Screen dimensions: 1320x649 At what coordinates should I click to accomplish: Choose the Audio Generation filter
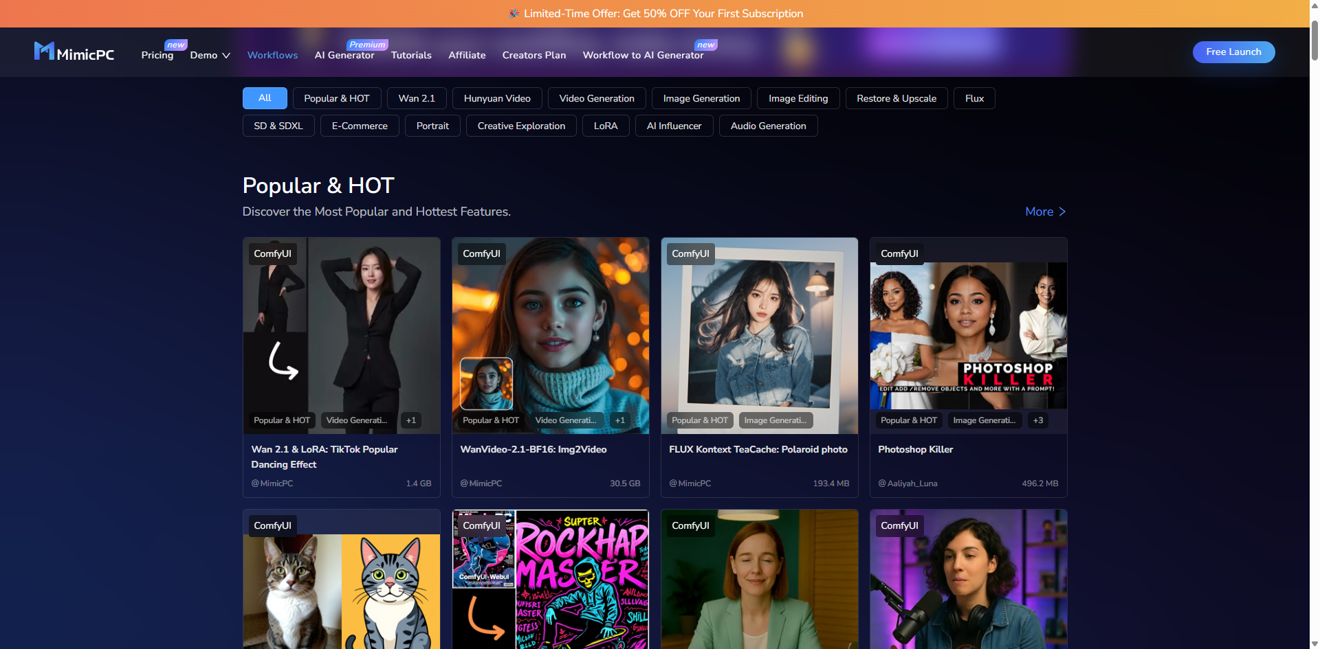[x=768, y=126]
